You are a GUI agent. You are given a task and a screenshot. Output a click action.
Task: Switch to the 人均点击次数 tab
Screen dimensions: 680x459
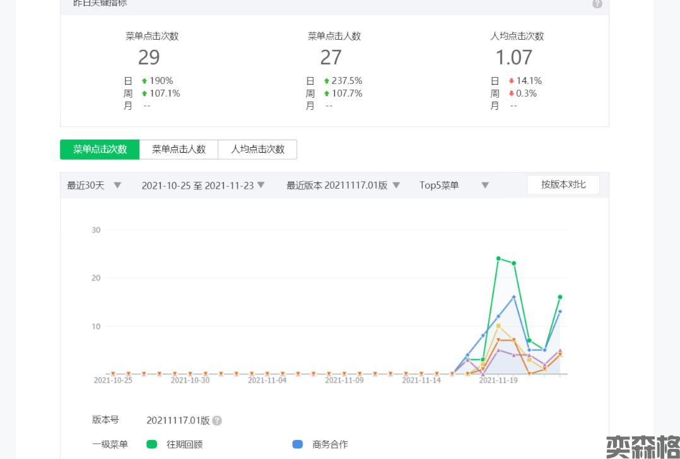(x=257, y=150)
